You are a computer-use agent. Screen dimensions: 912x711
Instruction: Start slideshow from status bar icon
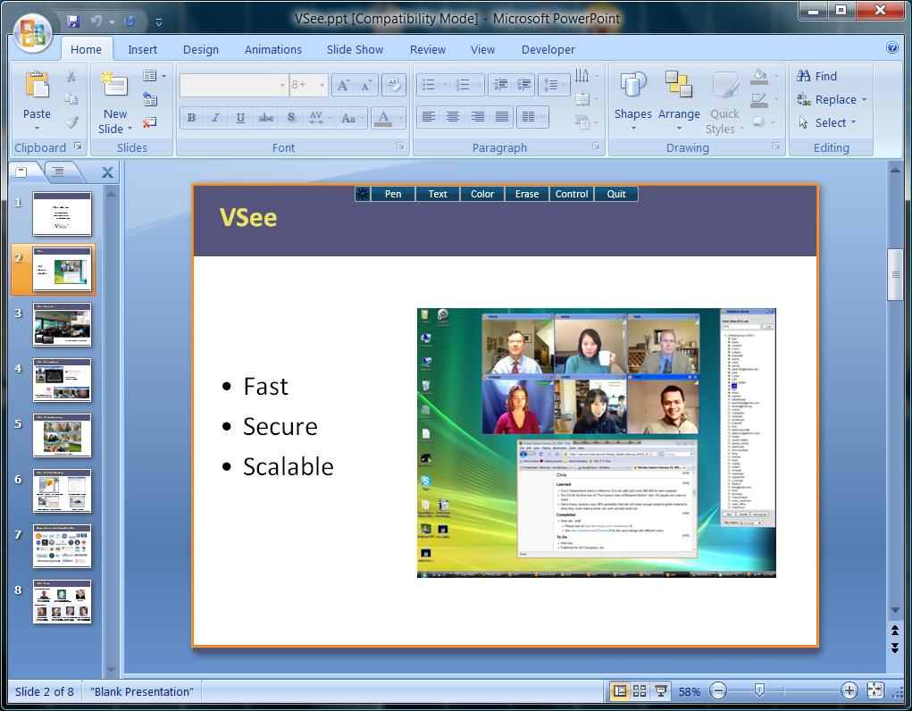pyautogui.click(x=661, y=691)
